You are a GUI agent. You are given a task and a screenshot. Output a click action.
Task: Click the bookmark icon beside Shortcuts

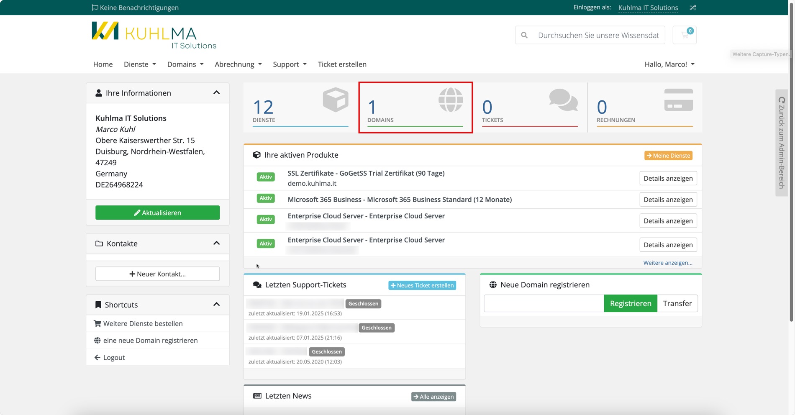pyautogui.click(x=98, y=305)
